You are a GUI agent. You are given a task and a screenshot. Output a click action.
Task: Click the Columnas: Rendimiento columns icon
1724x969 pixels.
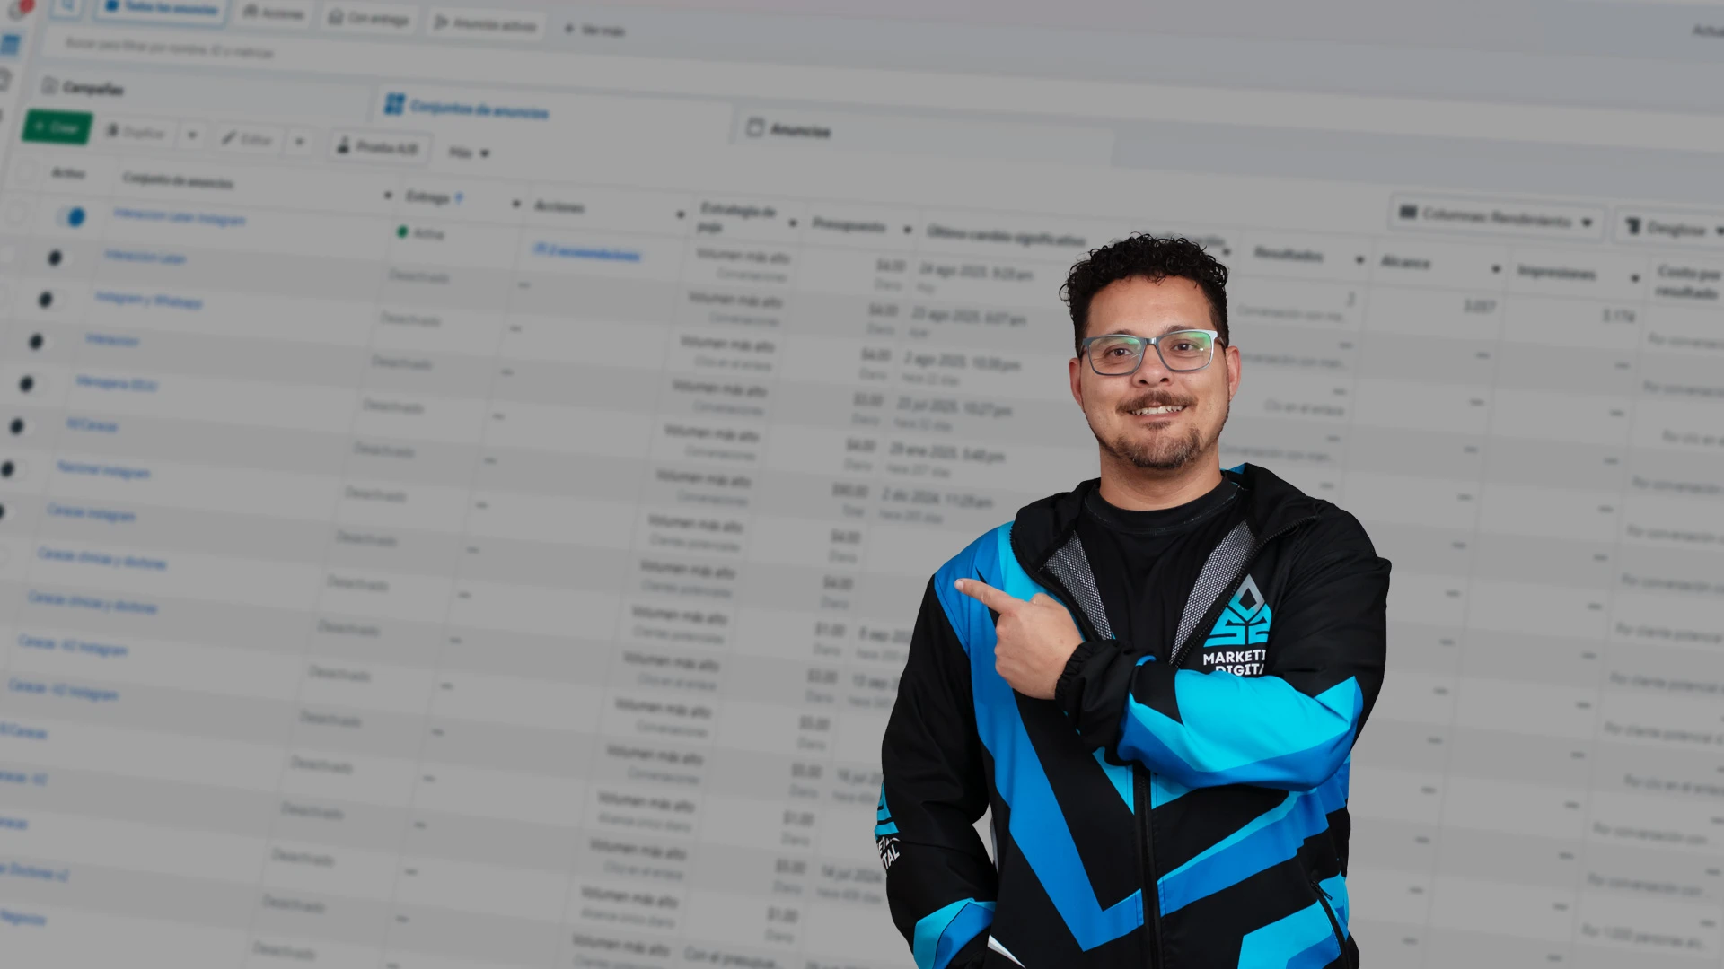tap(1408, 213)
